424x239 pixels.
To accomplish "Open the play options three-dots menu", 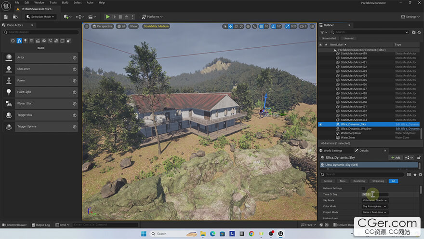I will pos(132,17).
